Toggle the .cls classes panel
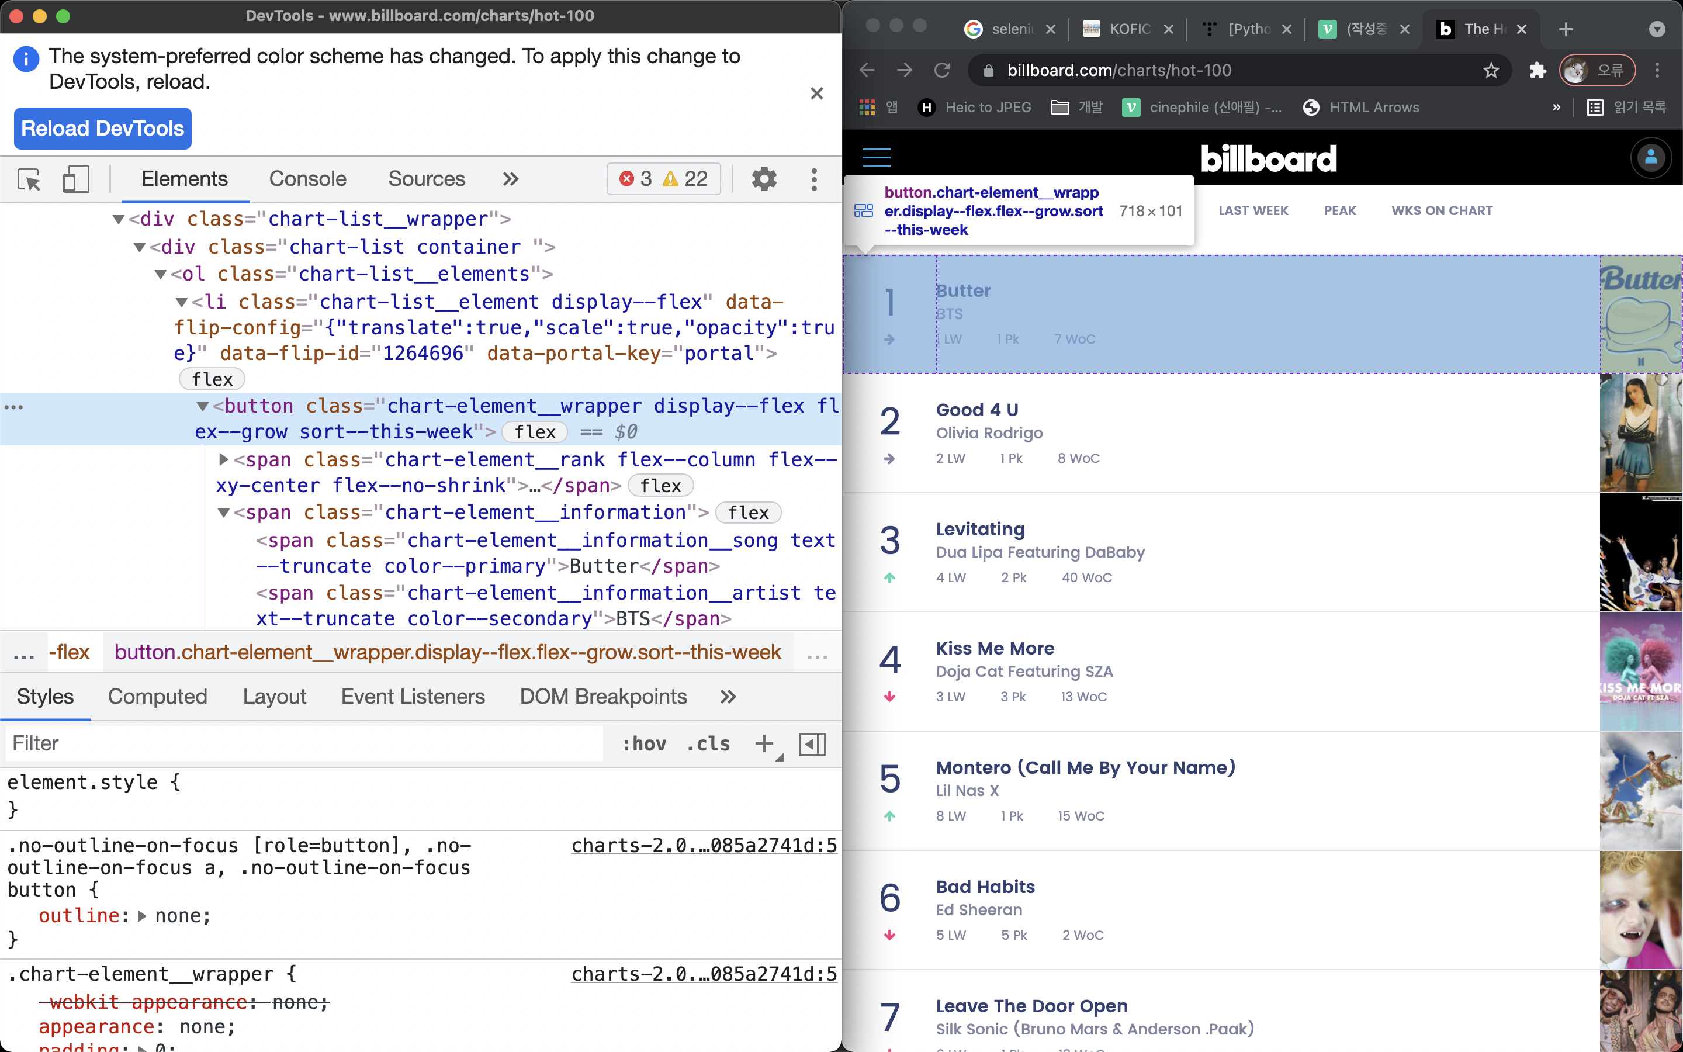Screen dimensions: 1683x1052 pos(708,744)
